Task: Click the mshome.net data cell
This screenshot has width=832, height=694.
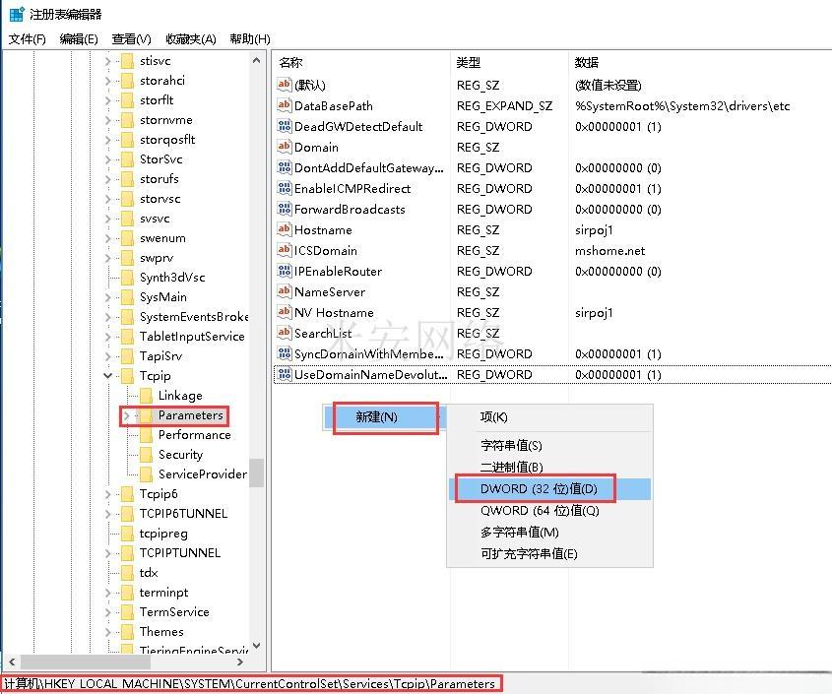Action: [x=610, y=250]
